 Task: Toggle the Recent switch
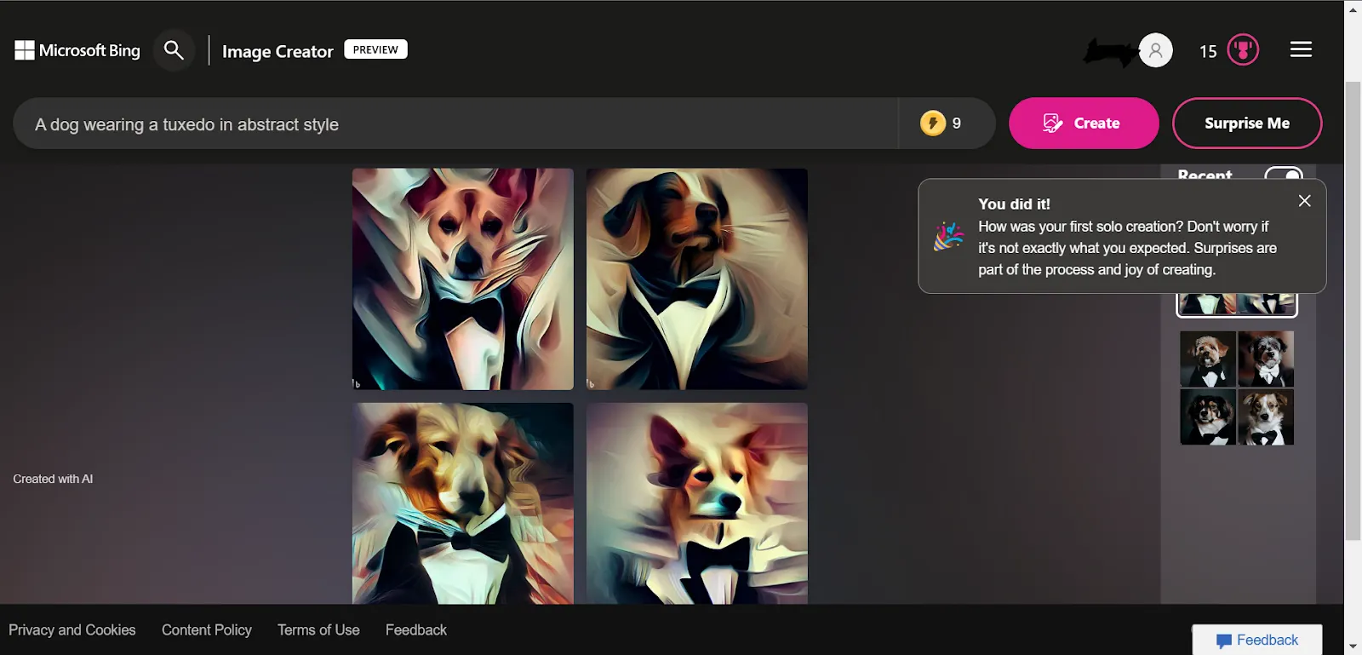(1284, 174)
